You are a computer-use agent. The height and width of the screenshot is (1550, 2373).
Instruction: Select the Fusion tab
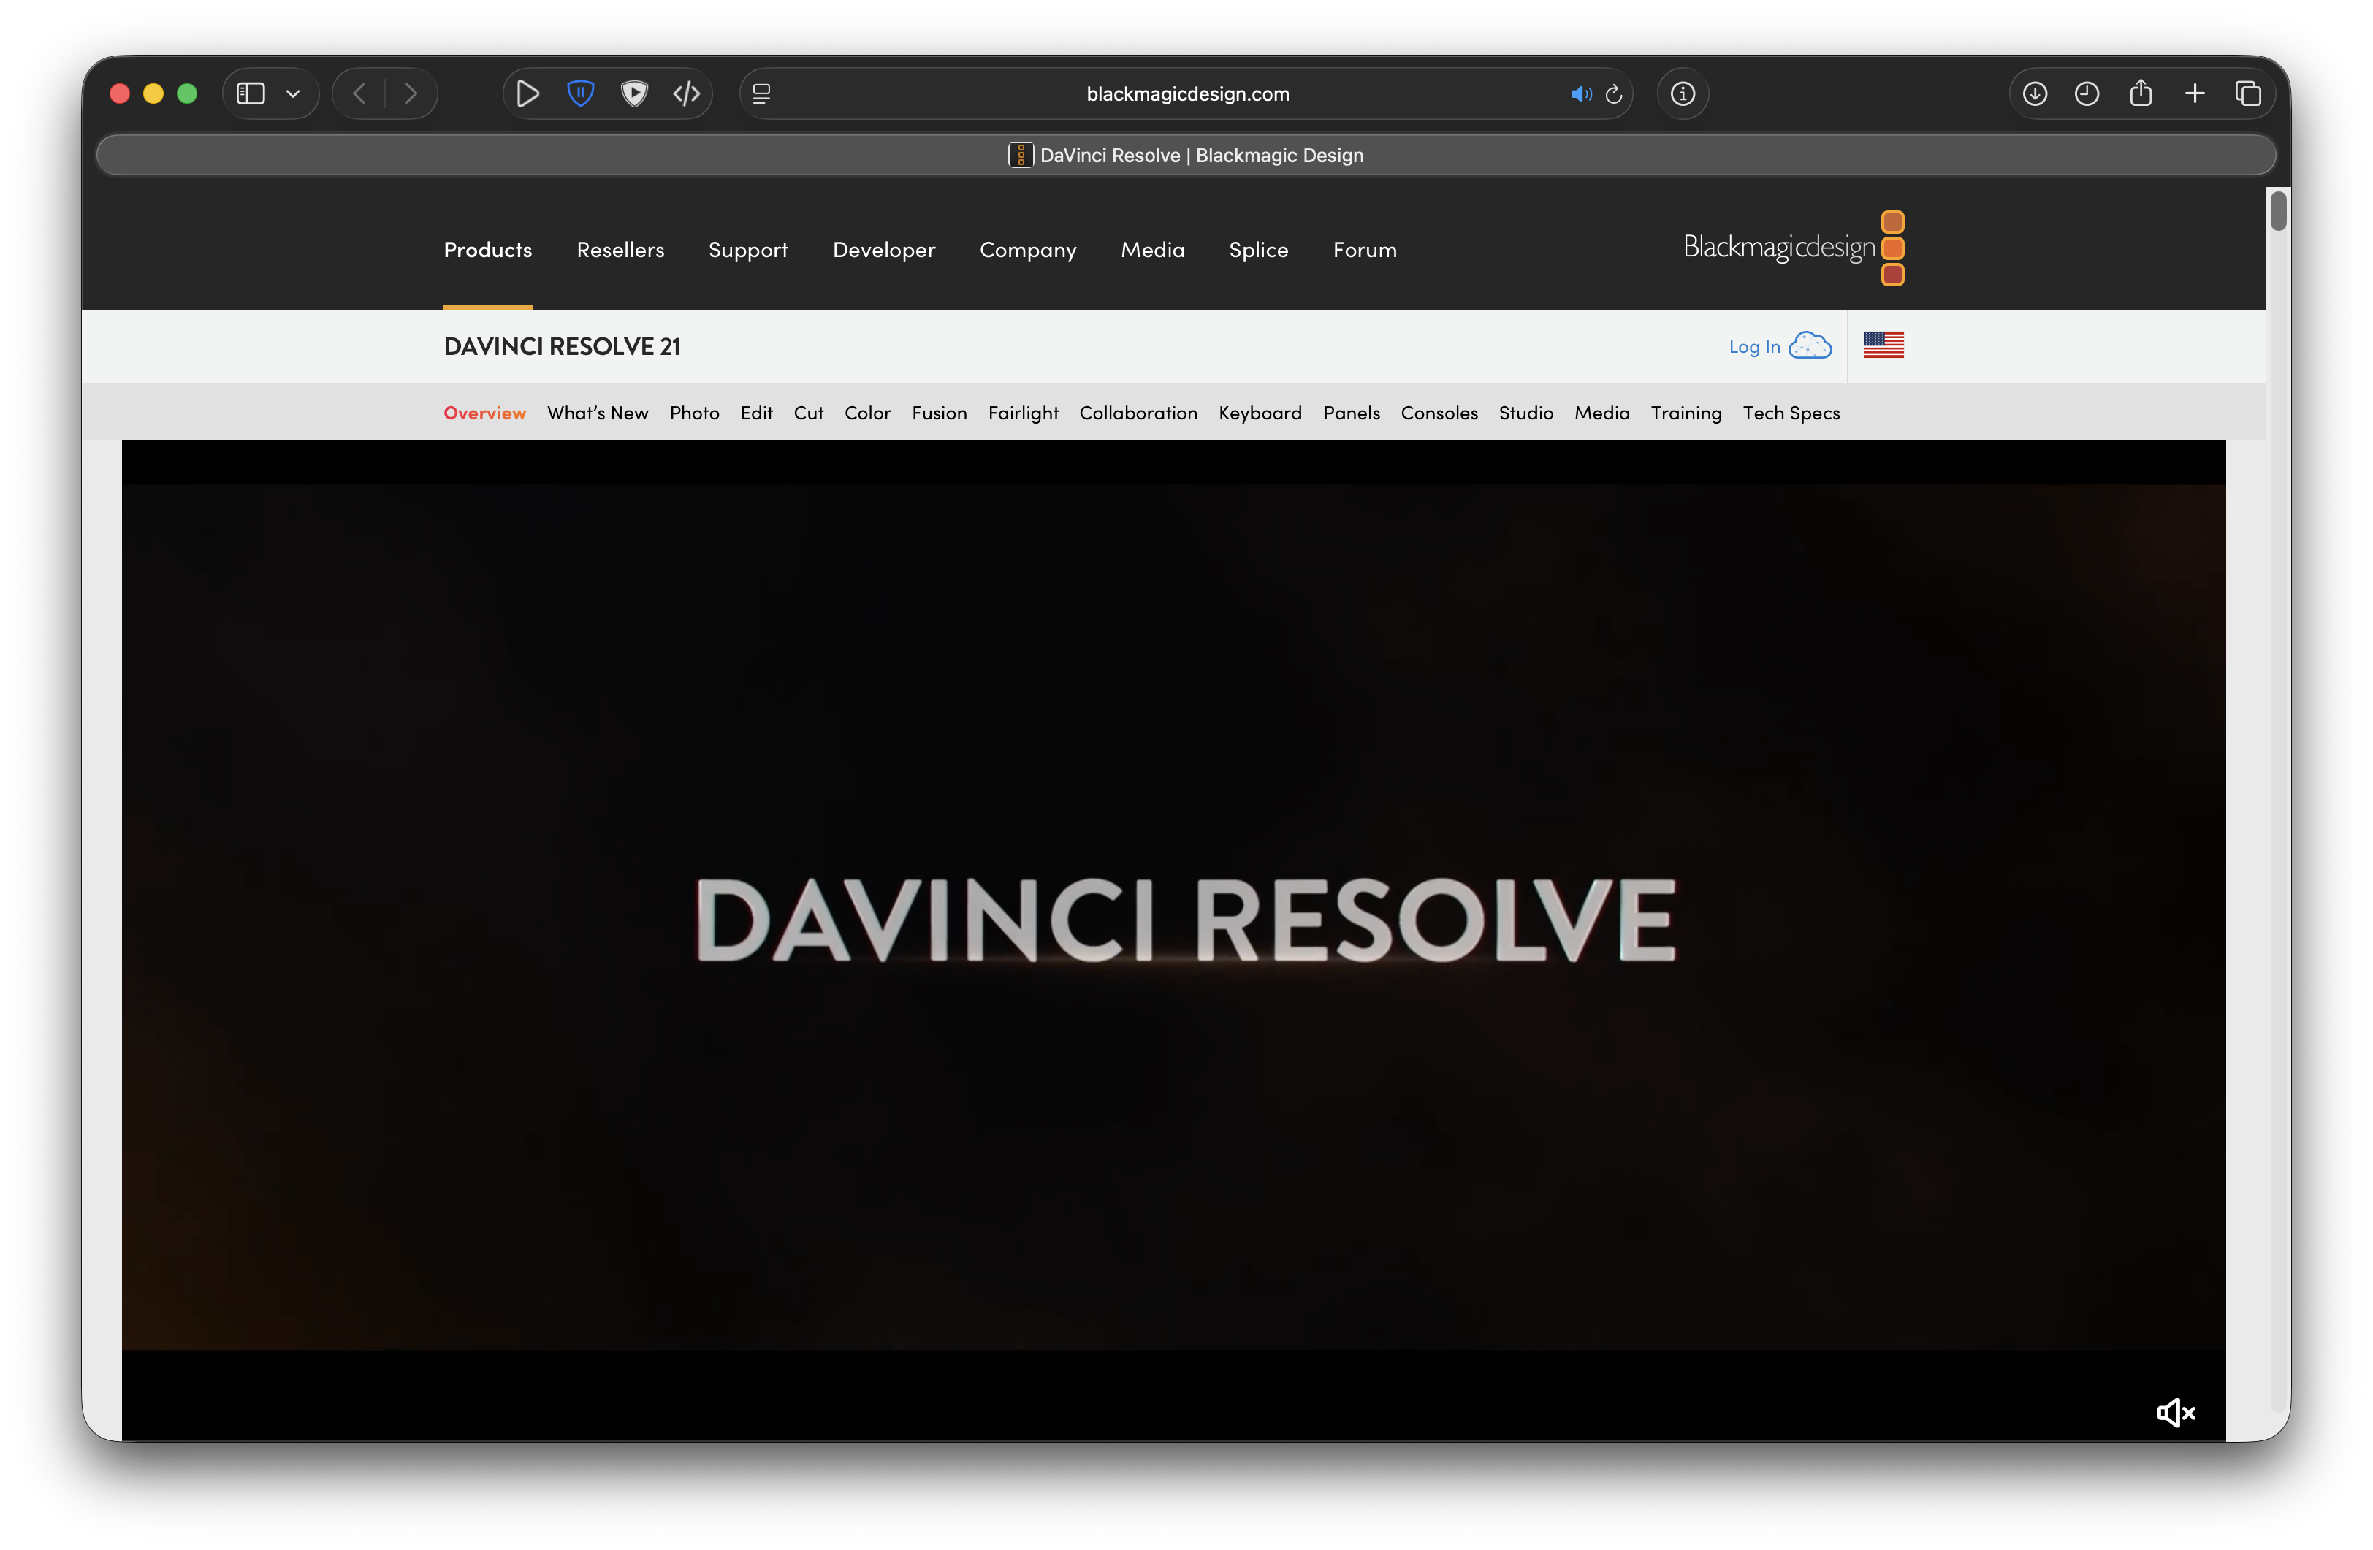pos(940,413)
